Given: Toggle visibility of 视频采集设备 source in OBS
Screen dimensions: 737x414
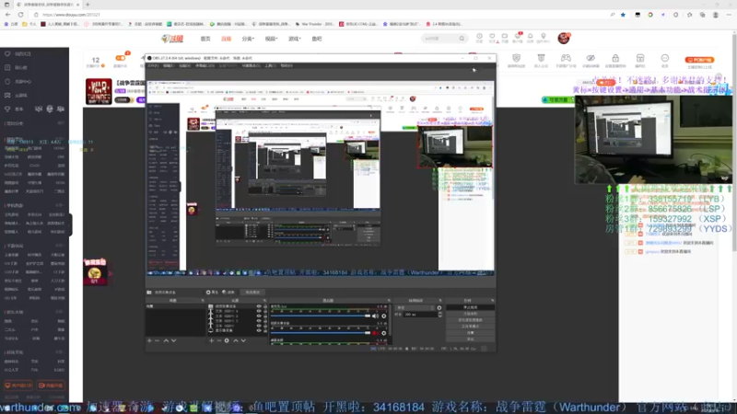Looking at the screenshot, I should [x=259, y=306].
